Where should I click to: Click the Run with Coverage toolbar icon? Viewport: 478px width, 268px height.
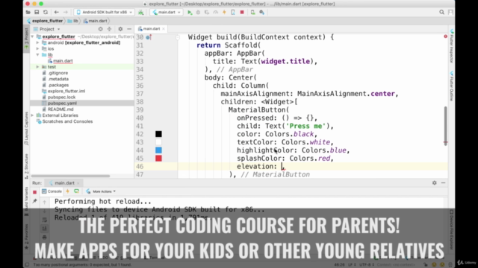(207, 12)
